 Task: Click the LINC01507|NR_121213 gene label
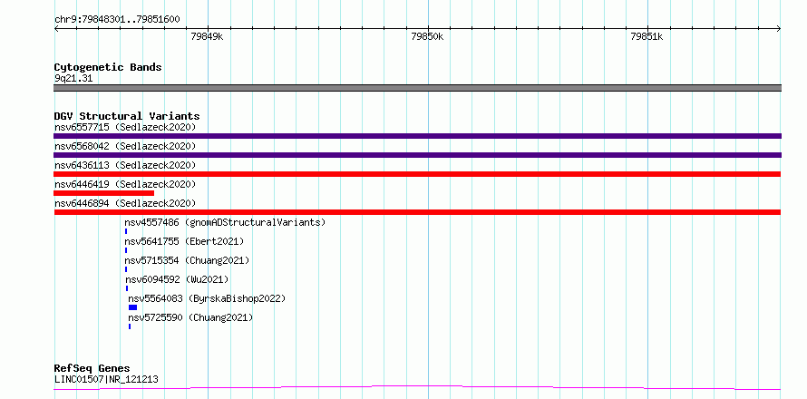[x=106, y=380]
